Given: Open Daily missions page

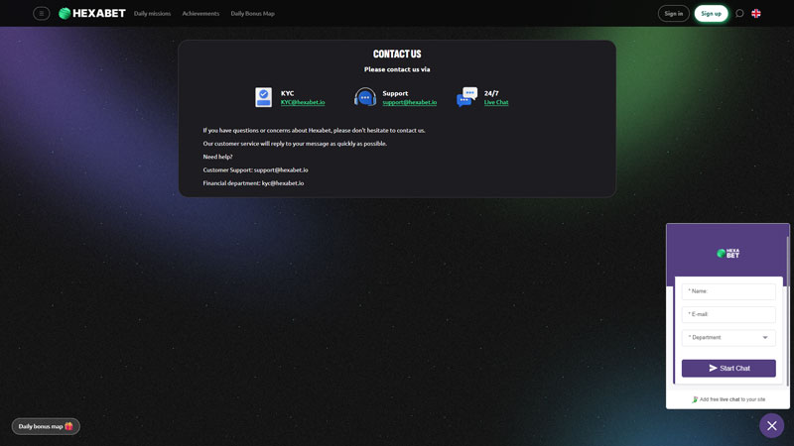Looking at the screenshot, I should click(152, 14).
